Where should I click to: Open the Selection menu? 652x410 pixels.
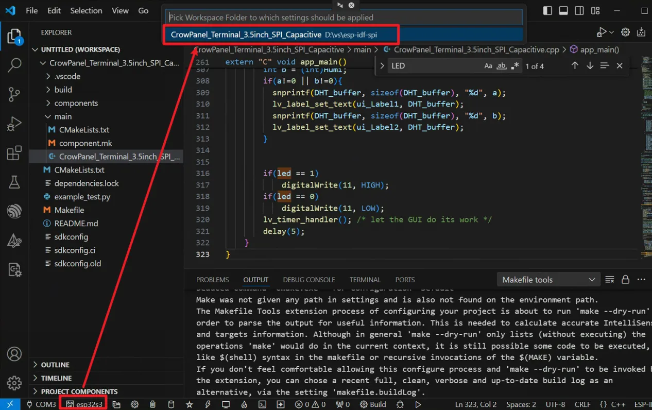tap(86, 10)
